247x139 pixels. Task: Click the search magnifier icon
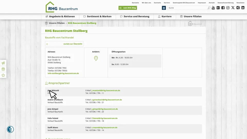coord(209,8)
